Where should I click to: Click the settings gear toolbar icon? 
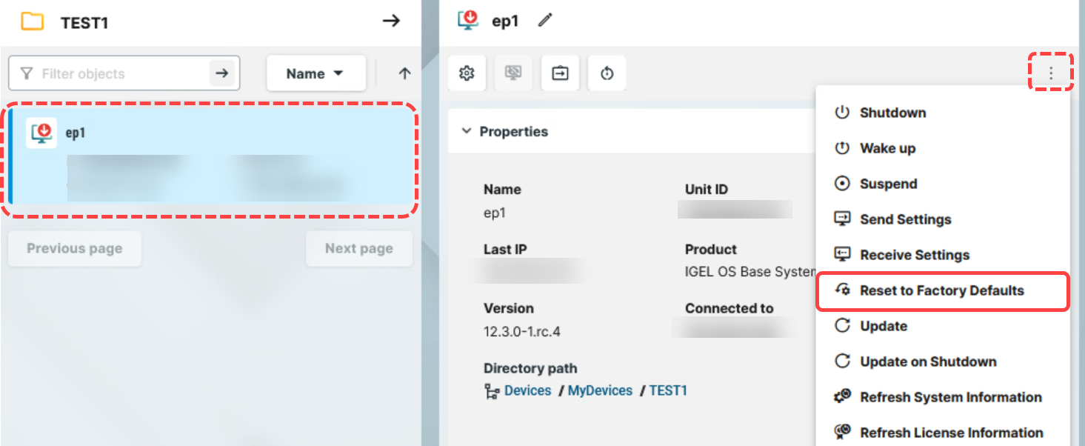coord(467,73)
